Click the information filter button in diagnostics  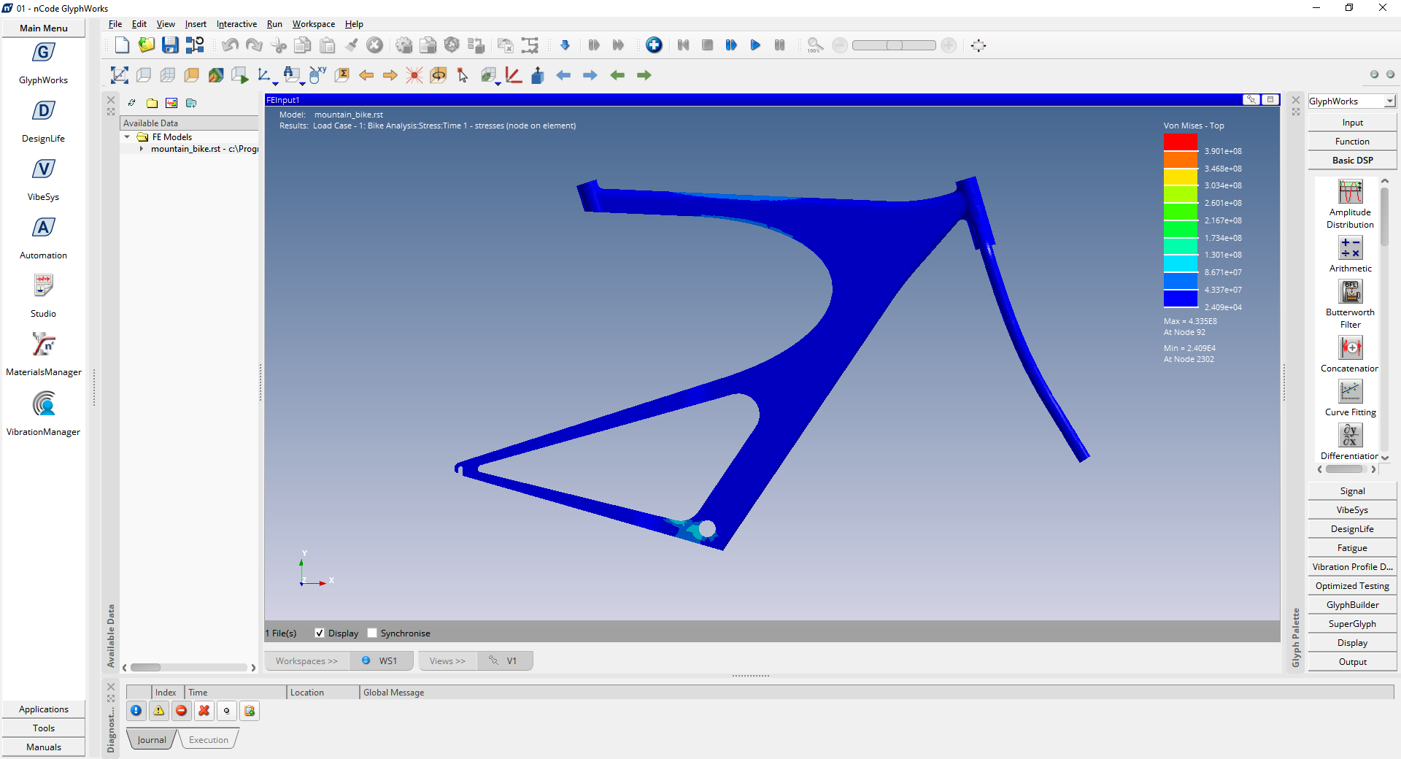tap(136, 710)
